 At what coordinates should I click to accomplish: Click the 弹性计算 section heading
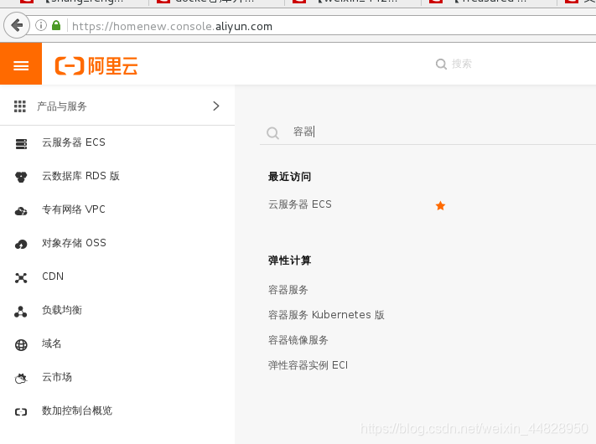pyautogui.click(x=290, y=261)
